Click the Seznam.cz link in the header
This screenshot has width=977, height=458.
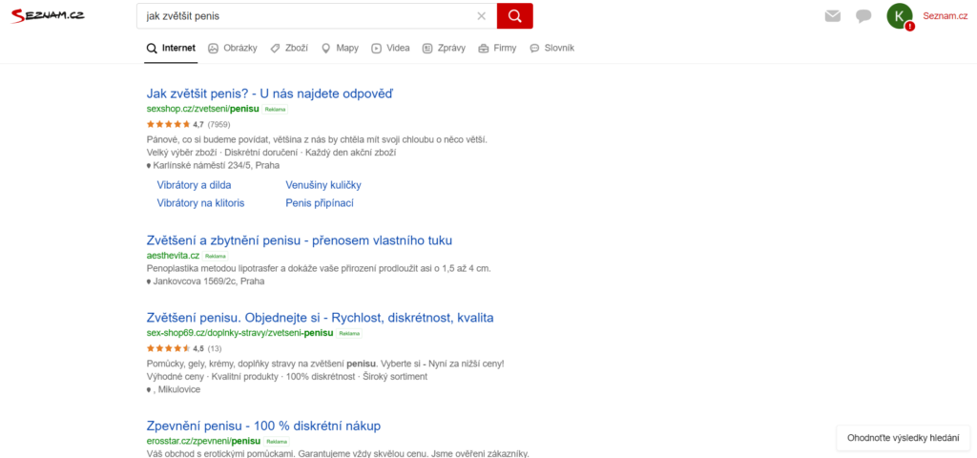pyautogui.click(x=945, y=16)
